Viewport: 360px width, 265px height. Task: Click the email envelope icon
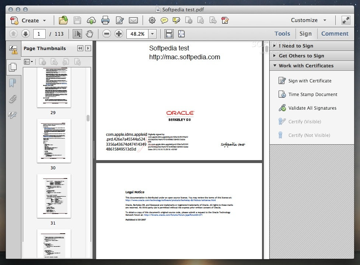point(133,20)
